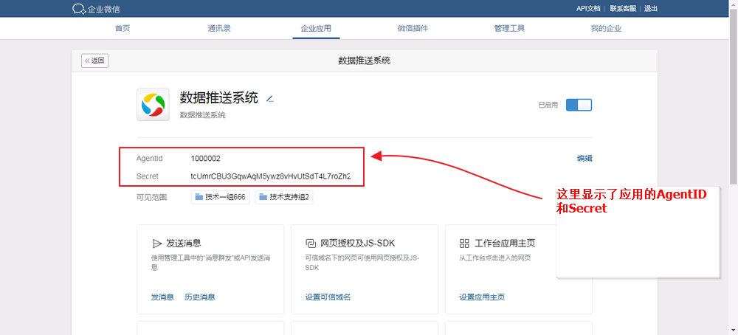
Task: Click the 技术一组666 folder tag
Action: coord(221,197)
